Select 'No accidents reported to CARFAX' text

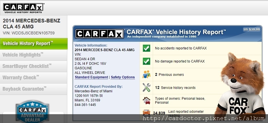181,48
